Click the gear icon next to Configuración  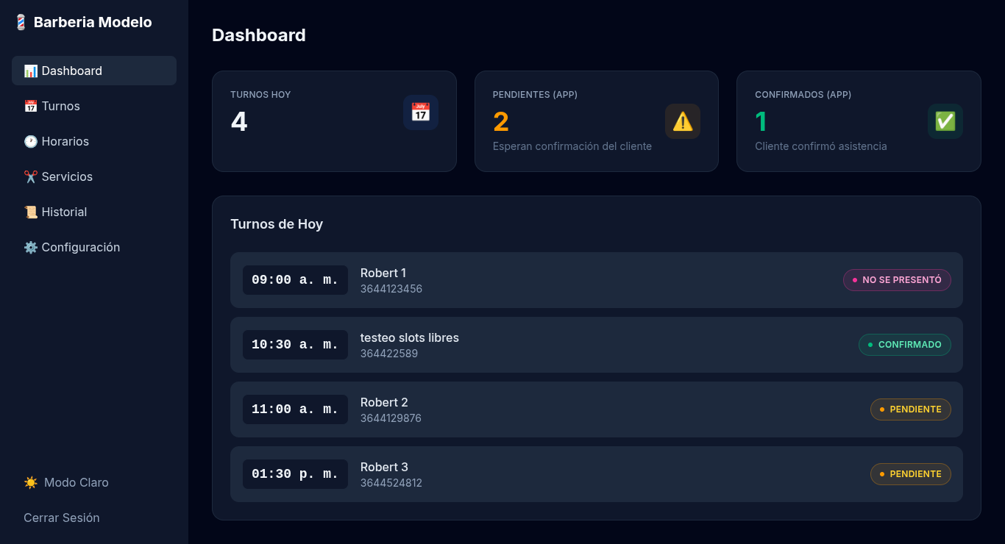tap(30, 247)
